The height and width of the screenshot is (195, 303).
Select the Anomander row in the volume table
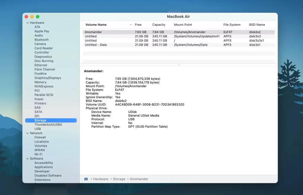[179, 32]
